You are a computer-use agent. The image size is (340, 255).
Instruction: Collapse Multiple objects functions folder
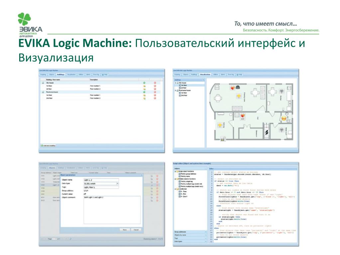[x=175, y=179]
